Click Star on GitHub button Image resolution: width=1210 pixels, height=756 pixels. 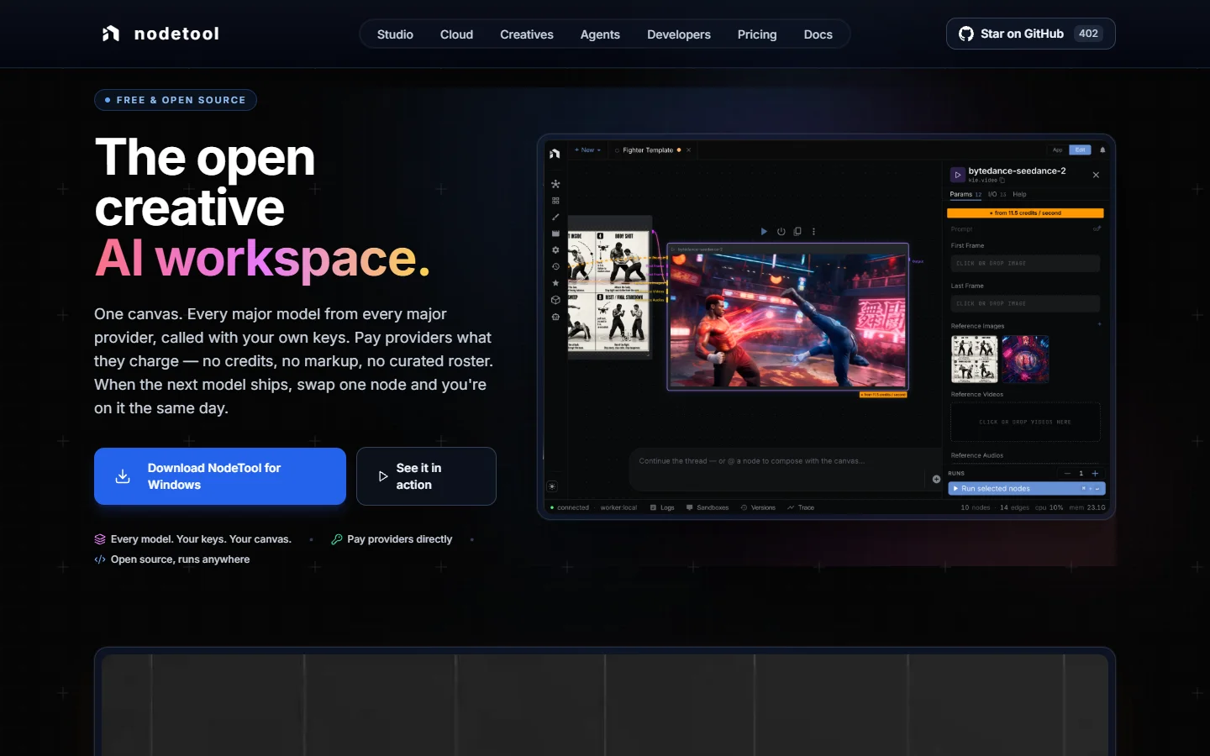coord(1031,34)
